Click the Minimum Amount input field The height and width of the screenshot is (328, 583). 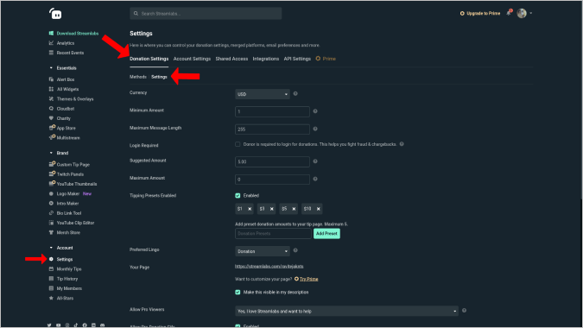pyautogui.click(x=272, y=111)
